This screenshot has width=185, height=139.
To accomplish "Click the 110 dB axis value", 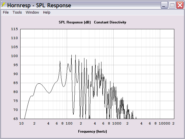I will coord(14,38).
